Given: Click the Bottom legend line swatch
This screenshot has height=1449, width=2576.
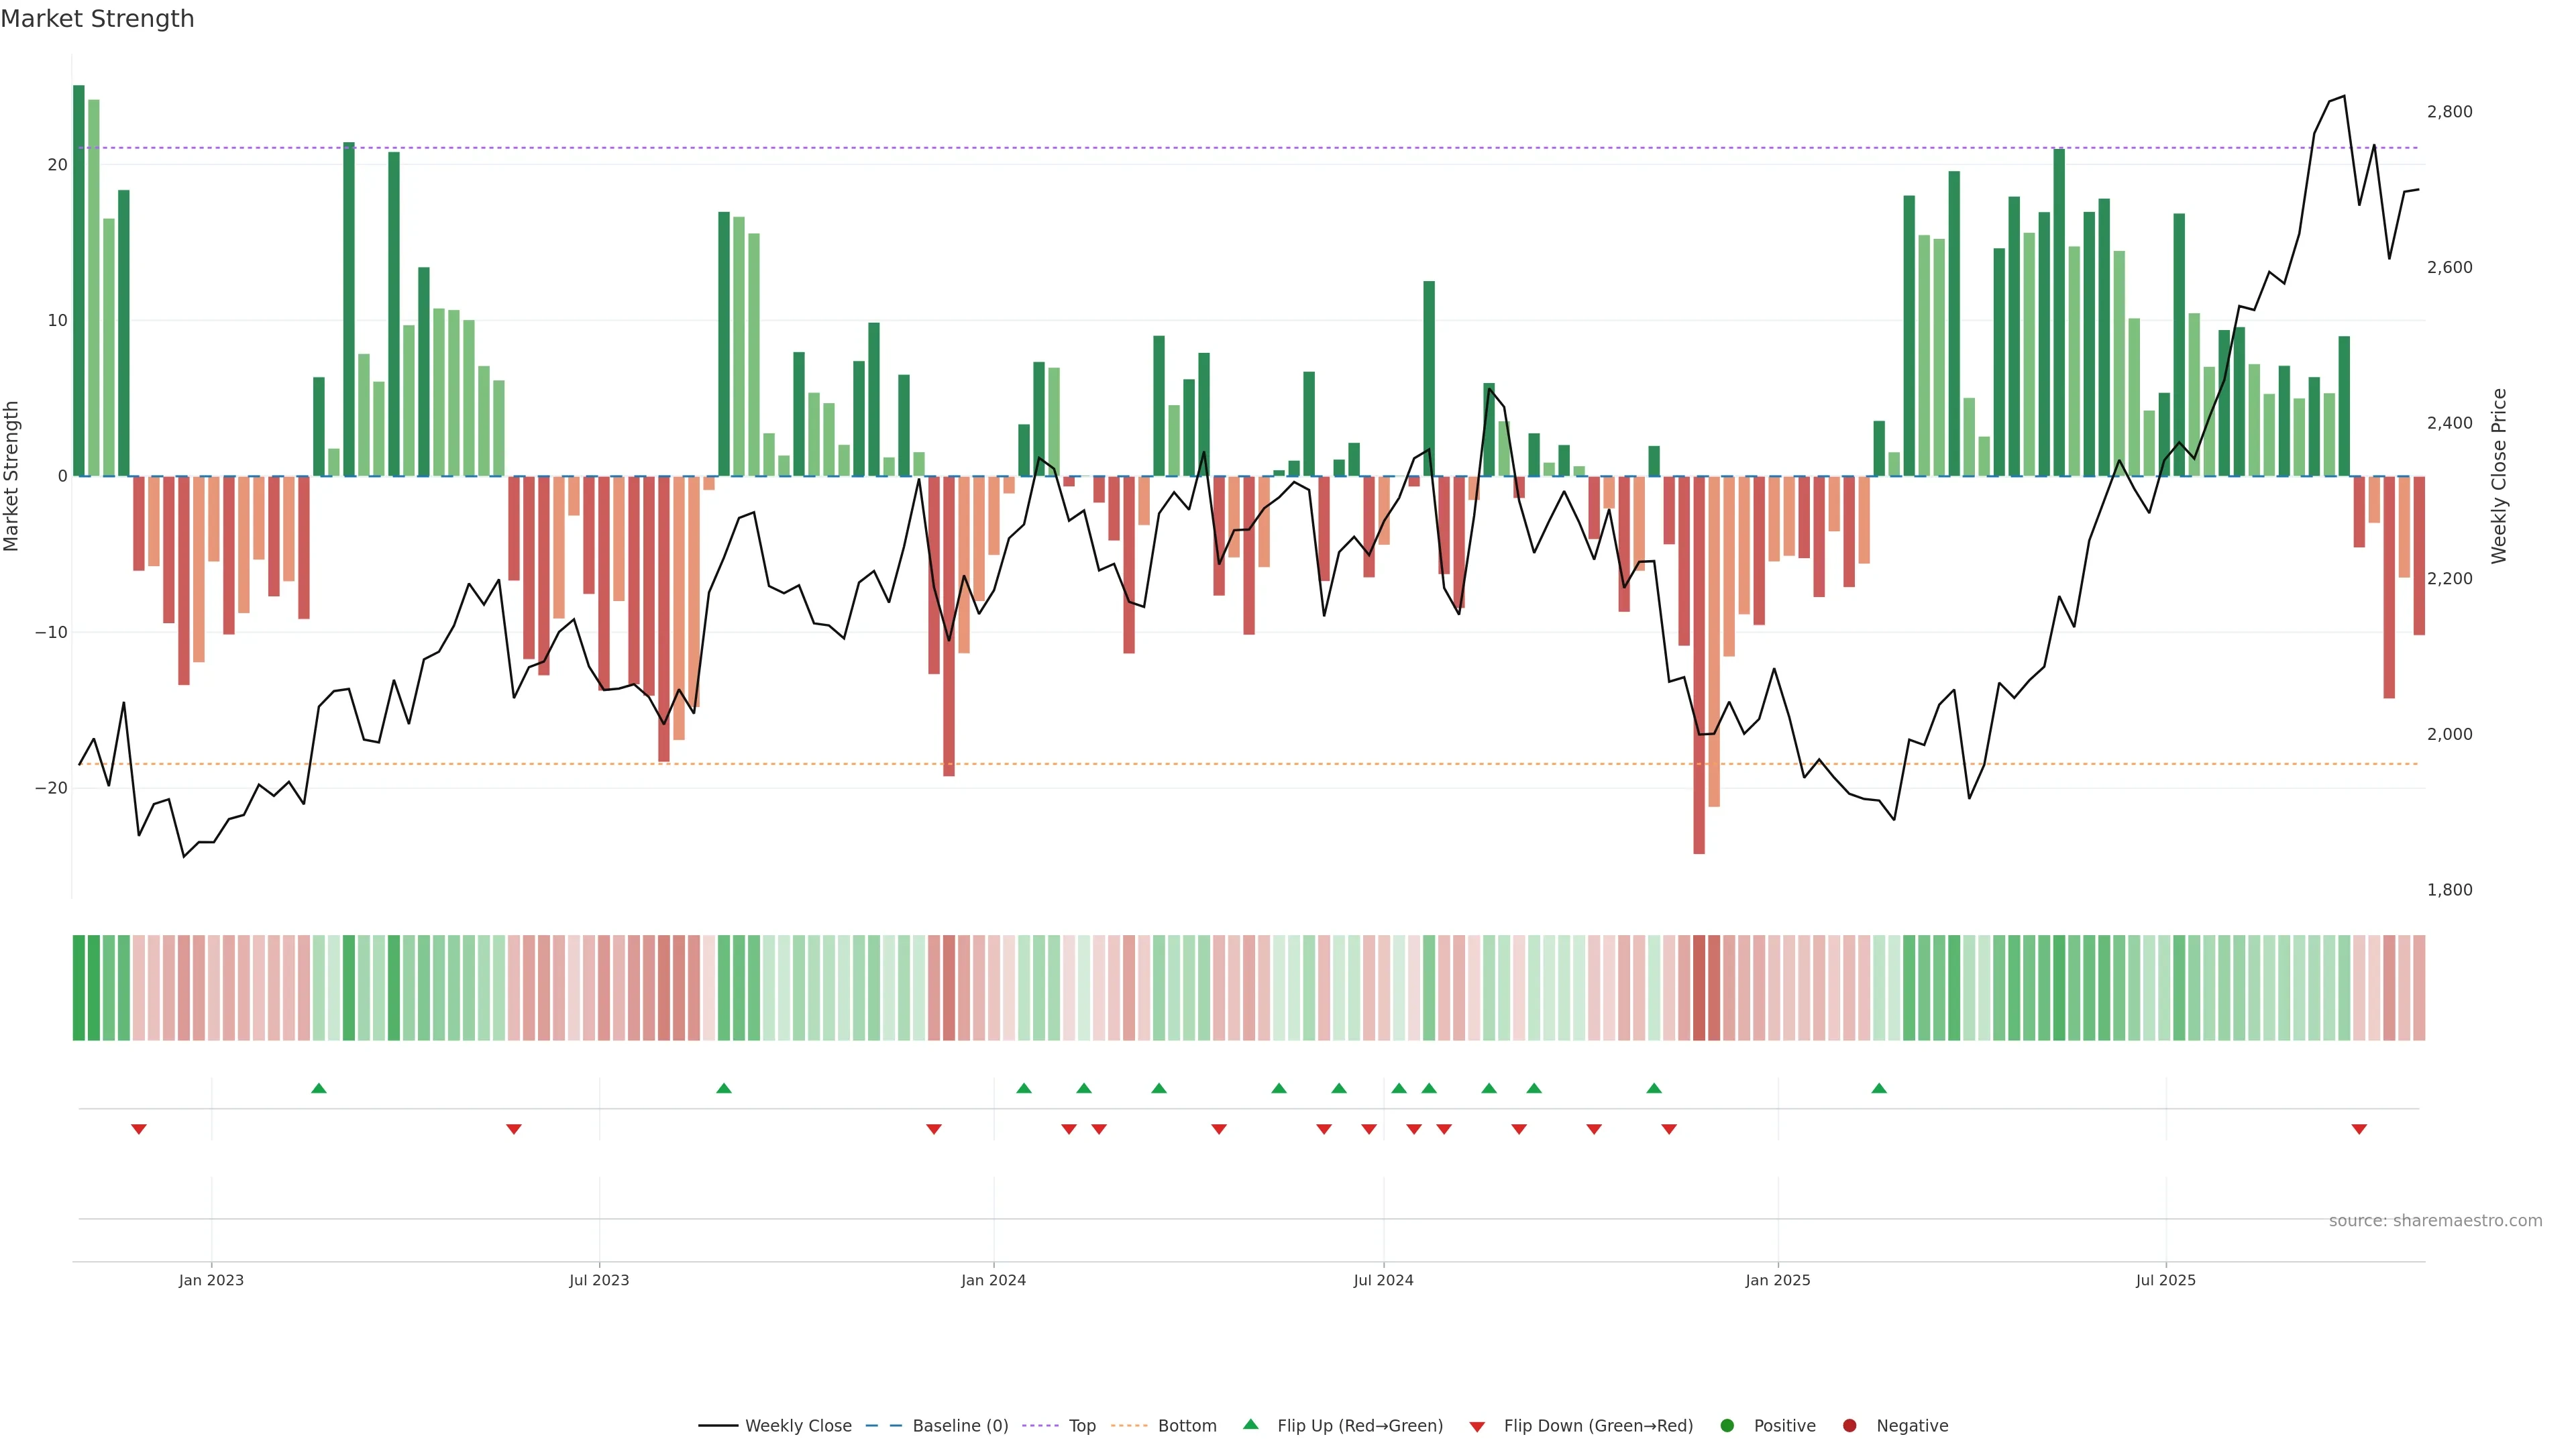Looking at the screenshot, I should click(1129, 1426).
